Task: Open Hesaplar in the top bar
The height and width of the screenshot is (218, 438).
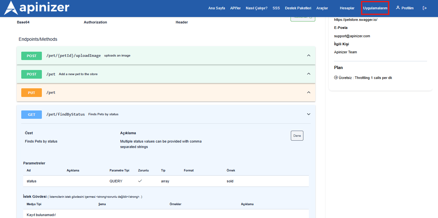Action: point(347,8)
